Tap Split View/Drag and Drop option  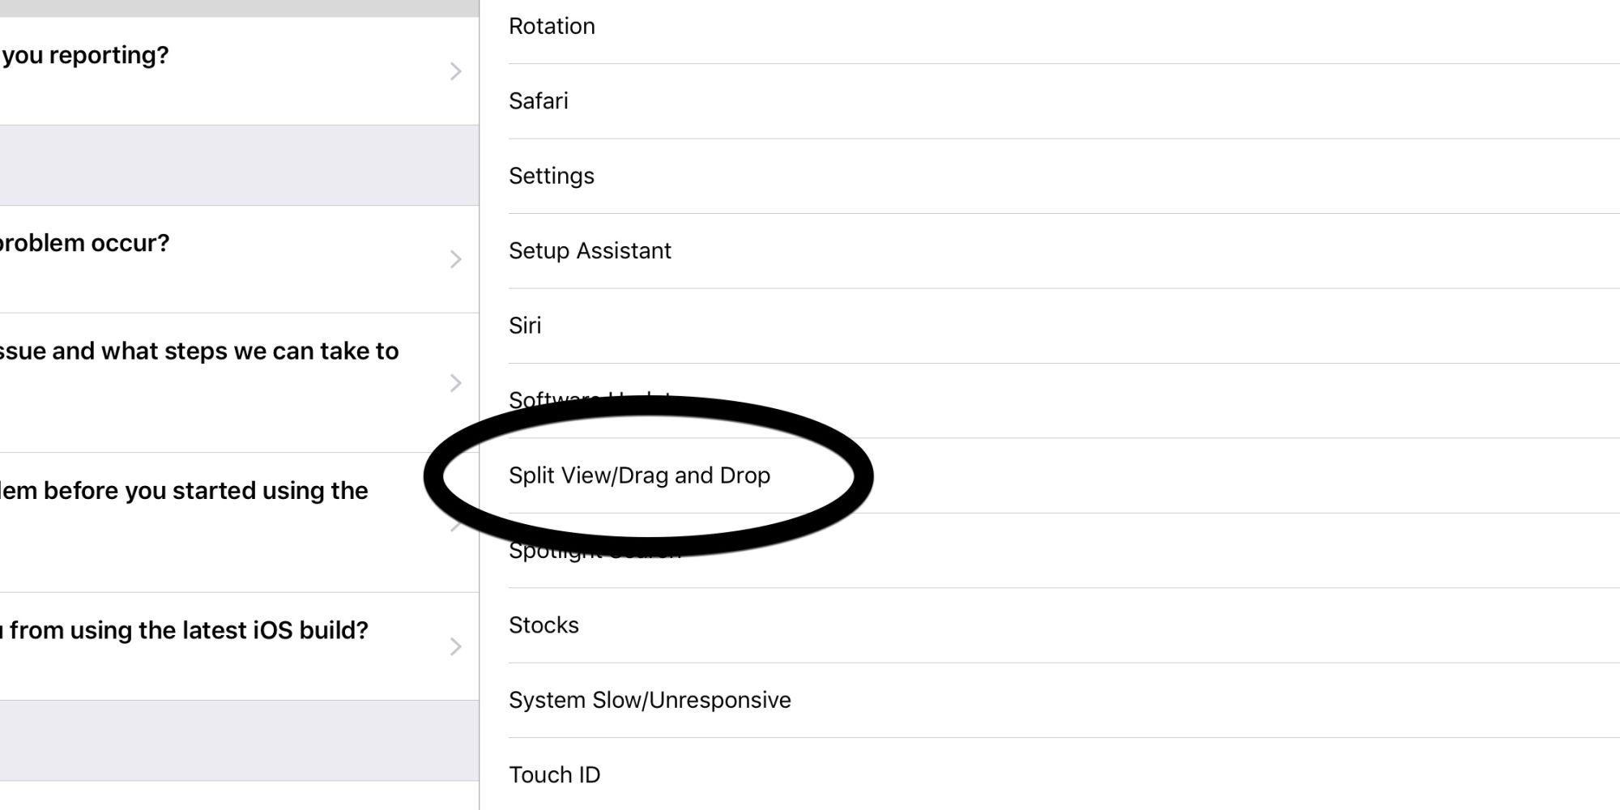click(x=639, y=475)
